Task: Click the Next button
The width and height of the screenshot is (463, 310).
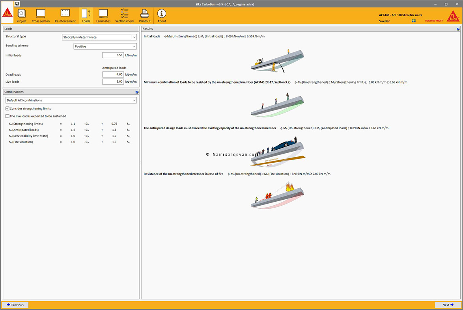Action: point(448,305)
